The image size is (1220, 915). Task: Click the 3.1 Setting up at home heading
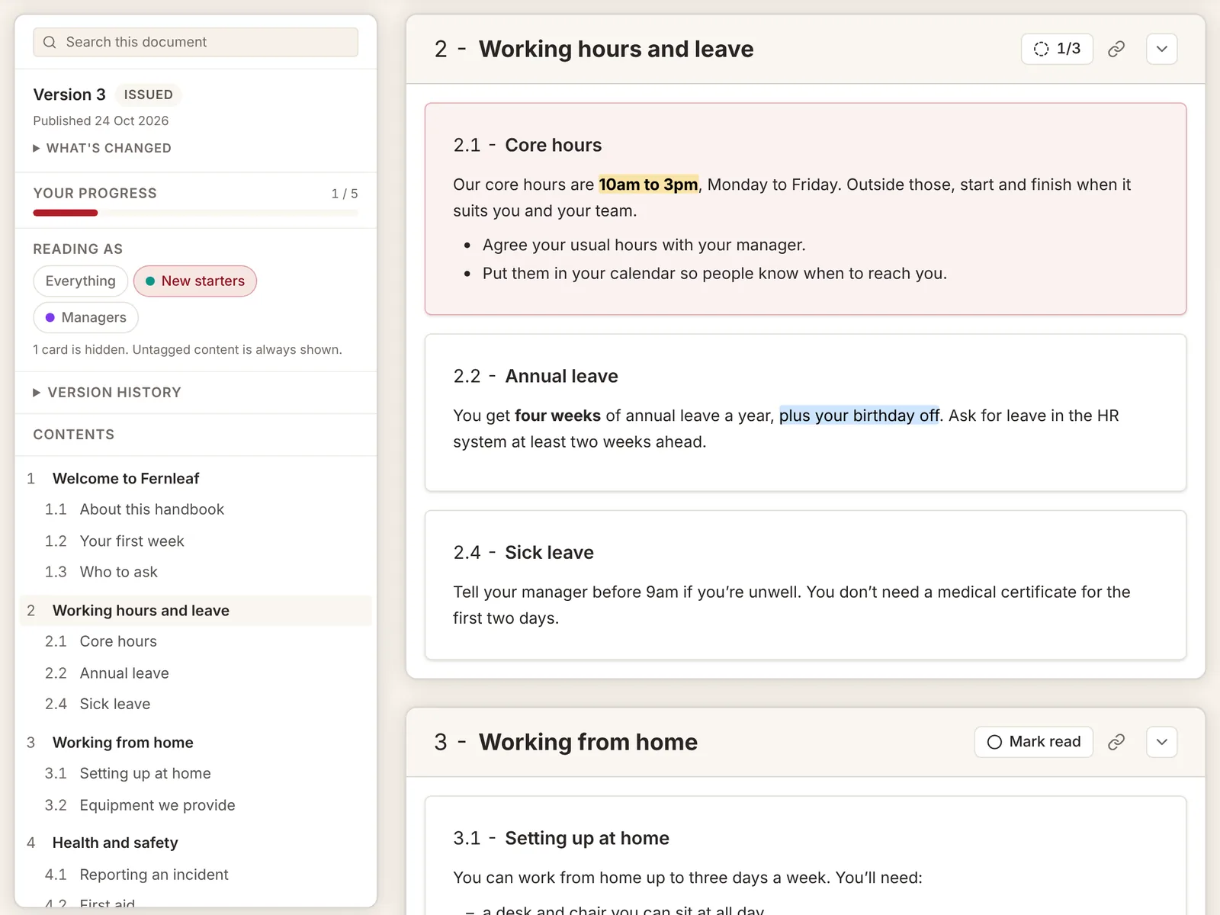pos(561,838)
